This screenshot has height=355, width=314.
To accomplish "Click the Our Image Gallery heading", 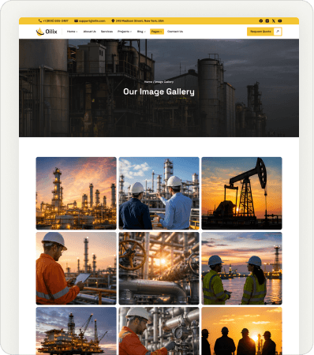I will 159,92.
